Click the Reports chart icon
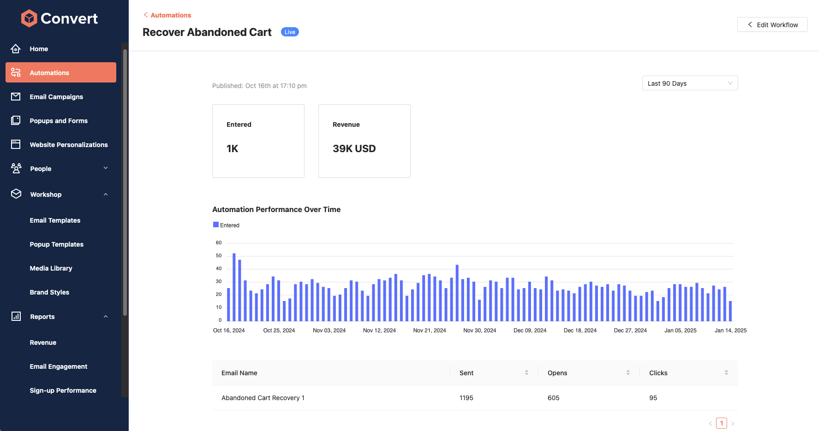This screenshot has width=818, height=431. click(16, 317)
